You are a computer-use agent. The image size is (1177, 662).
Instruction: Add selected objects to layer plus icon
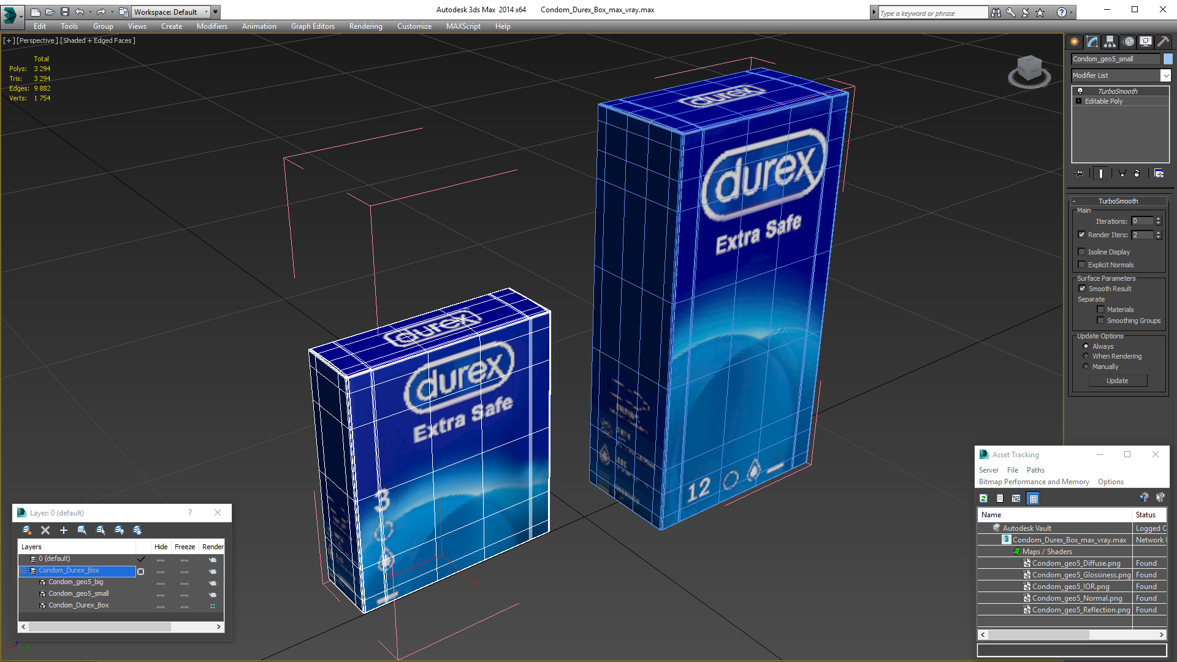[x=64, y=530]
